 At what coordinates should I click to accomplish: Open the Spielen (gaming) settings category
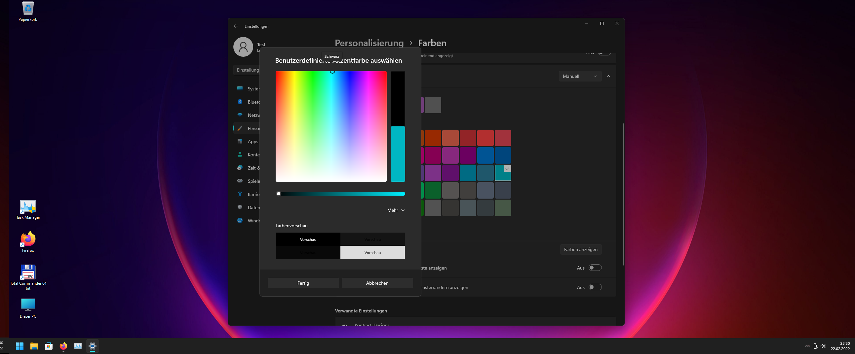[x=247, y=181]
